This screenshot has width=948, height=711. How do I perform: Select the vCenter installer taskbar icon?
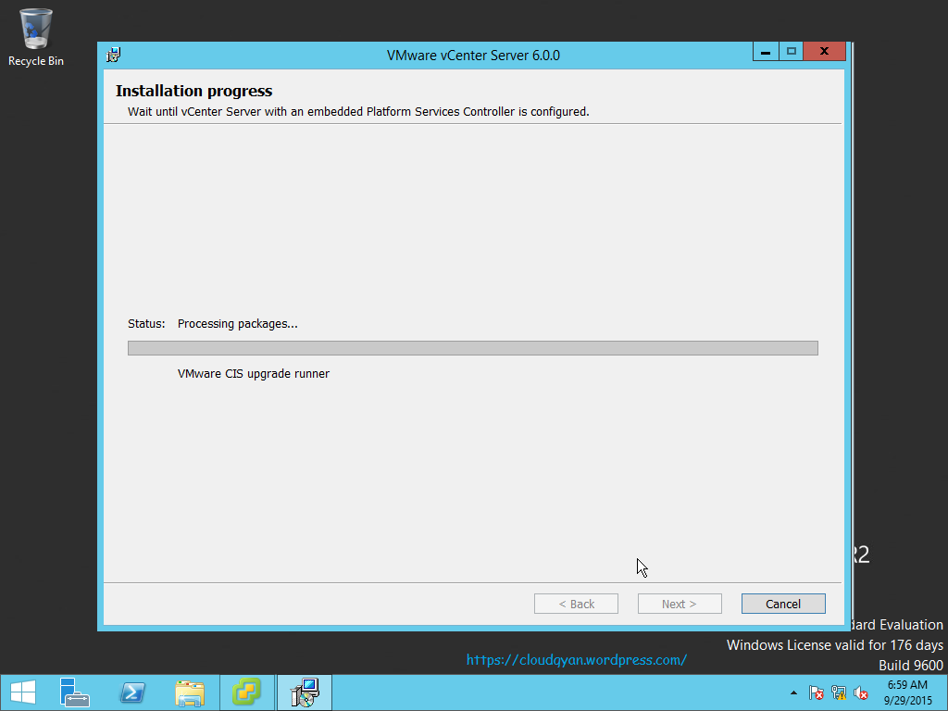click(304, 692)
